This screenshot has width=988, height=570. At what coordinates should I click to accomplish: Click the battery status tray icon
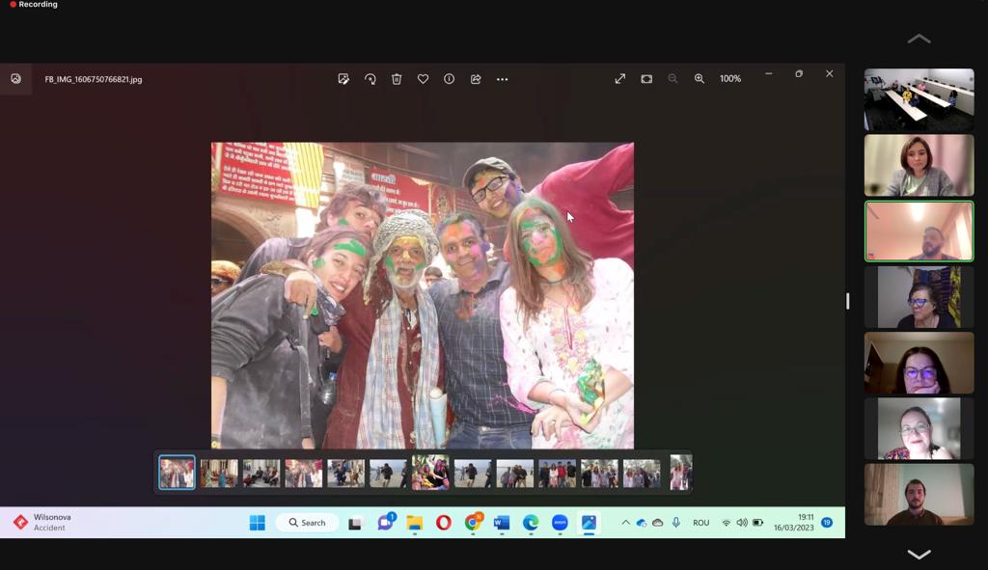click(x=758, y=523)
